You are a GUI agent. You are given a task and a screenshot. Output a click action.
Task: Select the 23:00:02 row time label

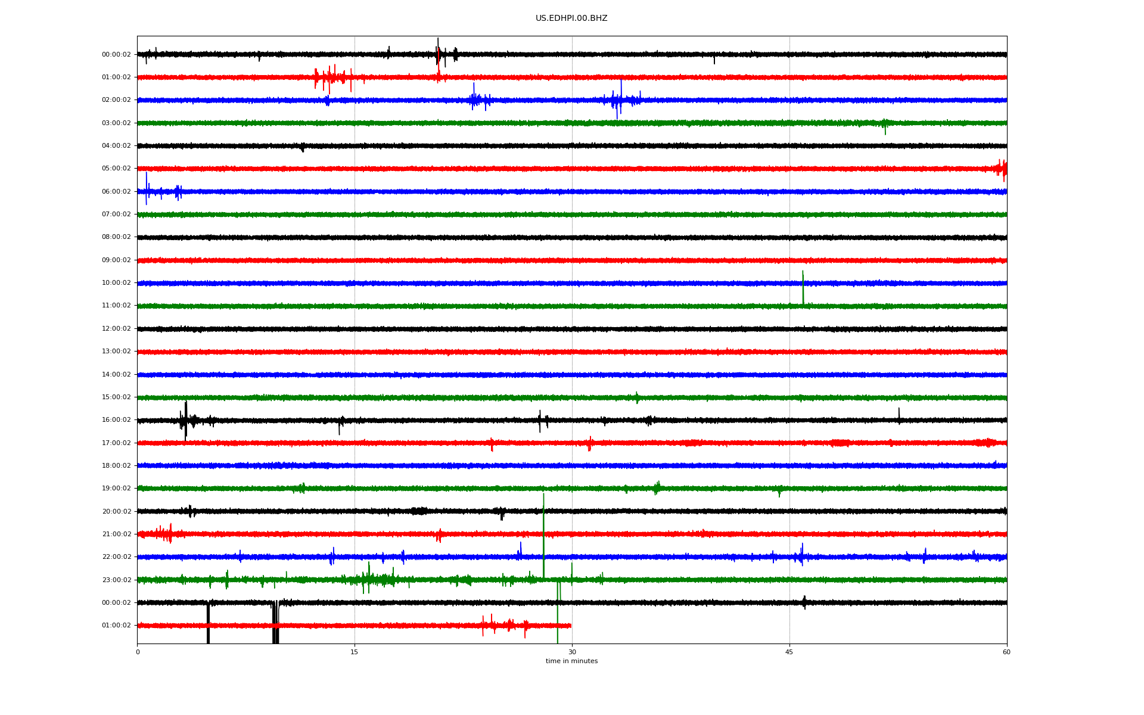tap(116, 580)
